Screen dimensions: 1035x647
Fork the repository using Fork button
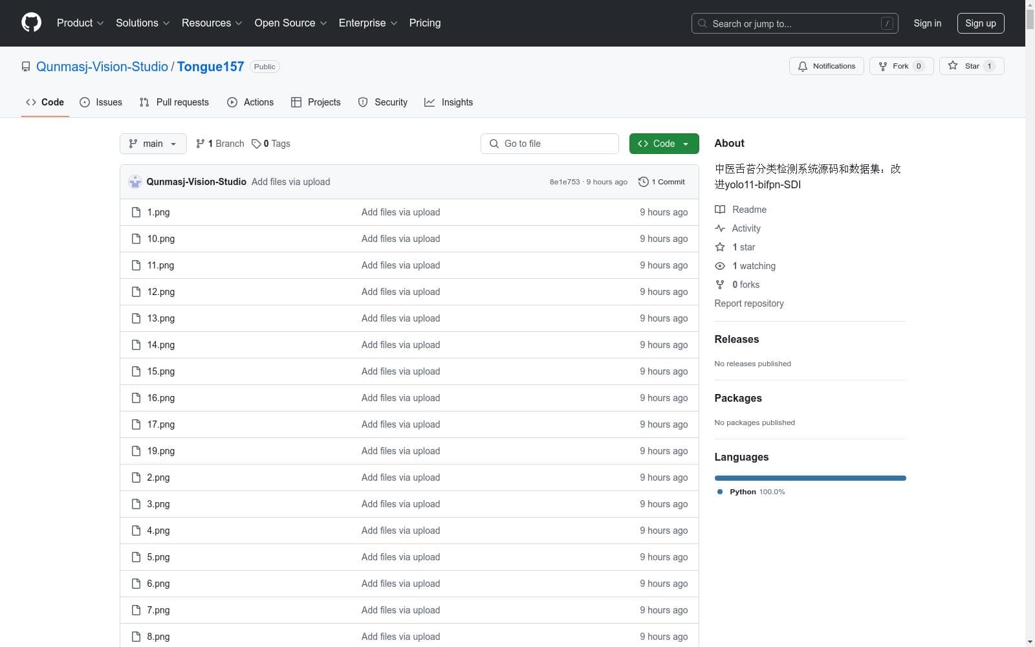click(901, 66)
